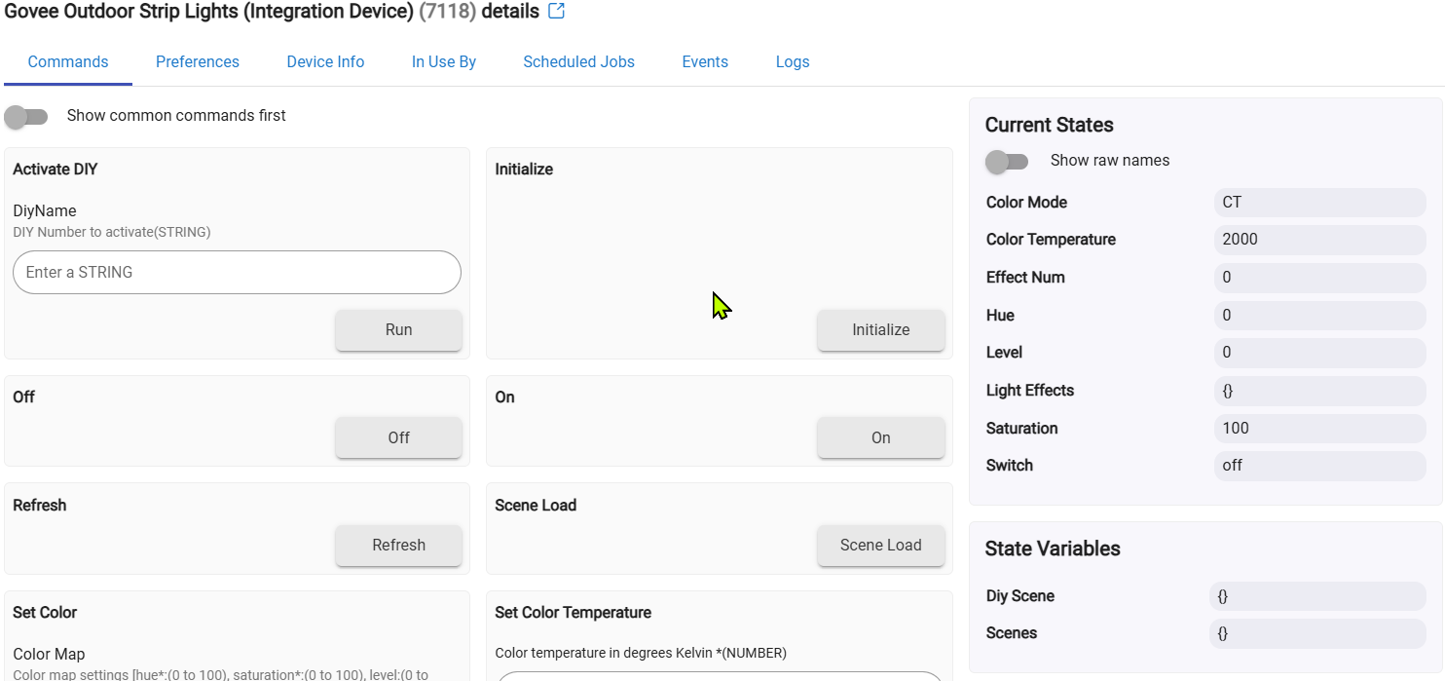Toggle 'Show common commands first' switch

(26, 117)
